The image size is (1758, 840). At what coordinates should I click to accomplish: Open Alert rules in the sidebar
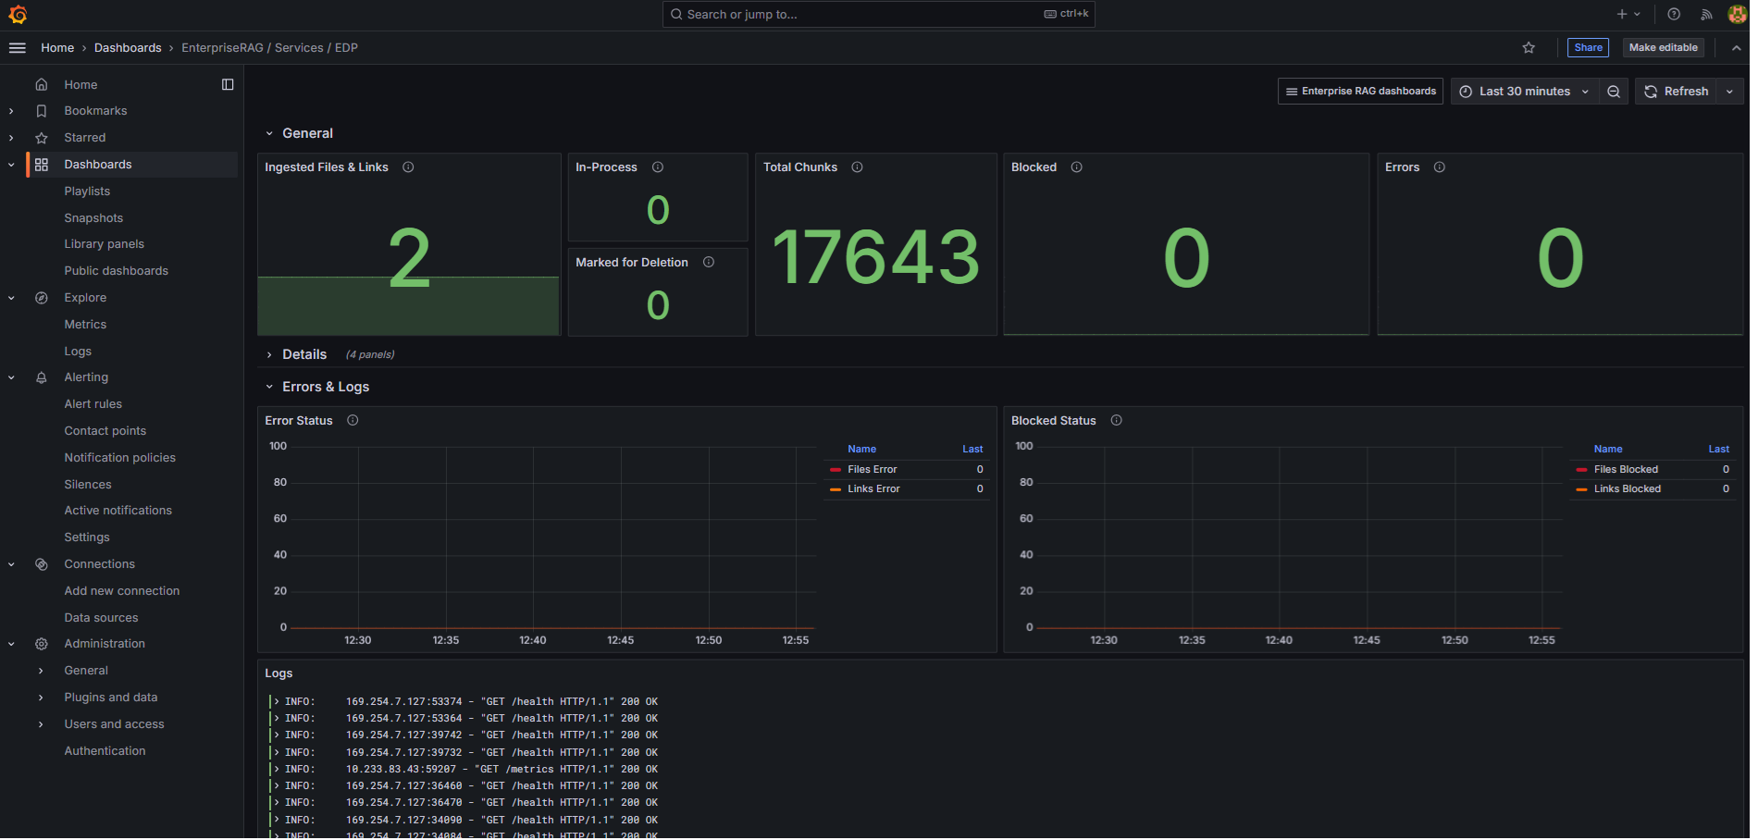point(93,404)
